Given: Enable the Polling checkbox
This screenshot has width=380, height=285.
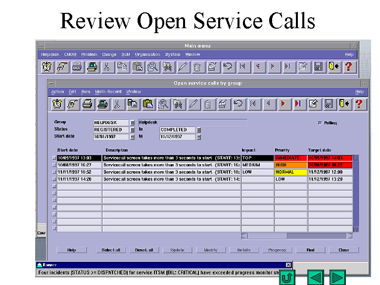Looking at the screenshot, I should (320, 123).
